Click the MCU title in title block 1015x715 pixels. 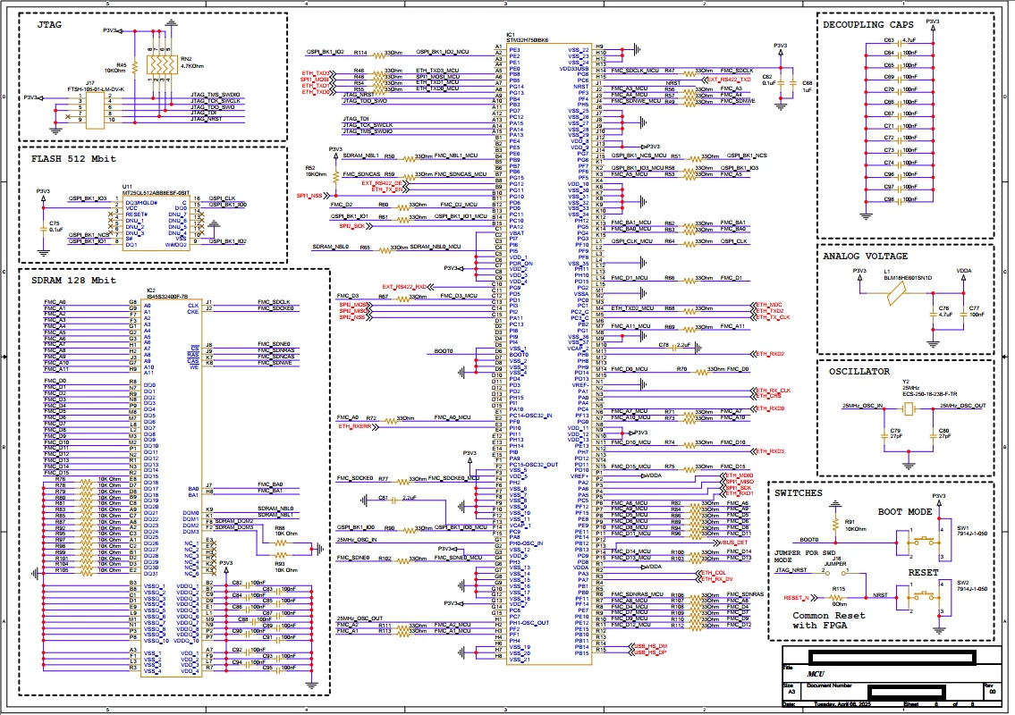click(816, 674)
